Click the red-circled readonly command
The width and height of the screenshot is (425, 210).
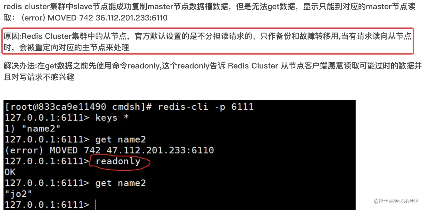[x=118, y=161]
